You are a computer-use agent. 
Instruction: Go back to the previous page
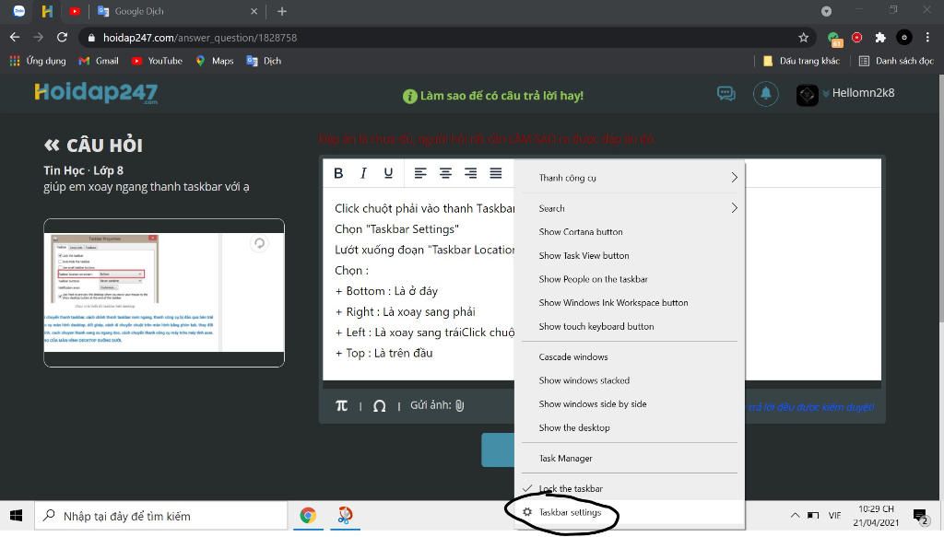pos(15,37)
